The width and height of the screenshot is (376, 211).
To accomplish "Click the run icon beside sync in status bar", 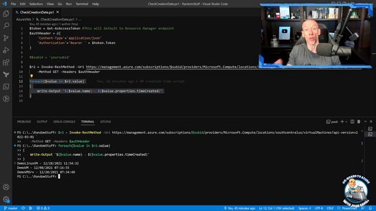I will [x=31, y=209].
